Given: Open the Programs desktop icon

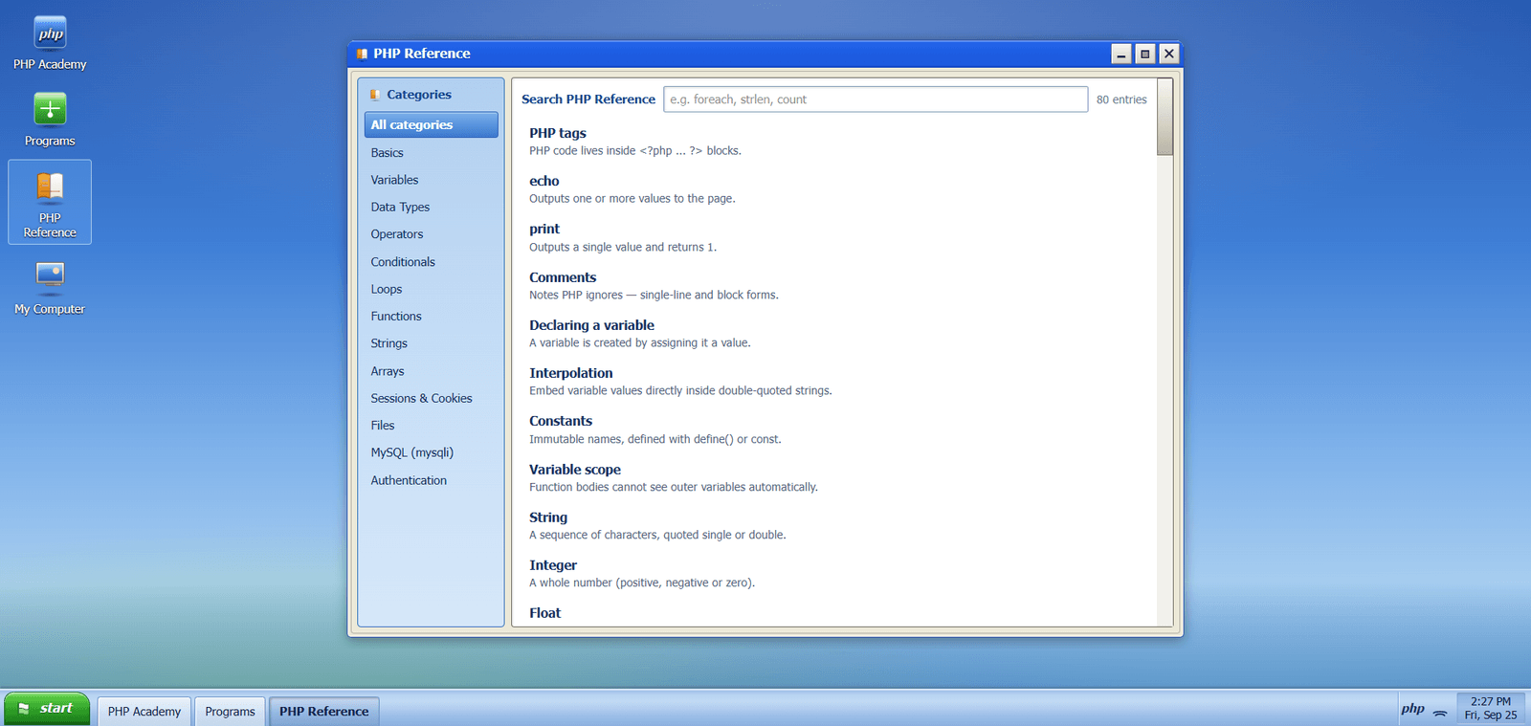Looking at the screenshot, I should click(x=50, y=121).
